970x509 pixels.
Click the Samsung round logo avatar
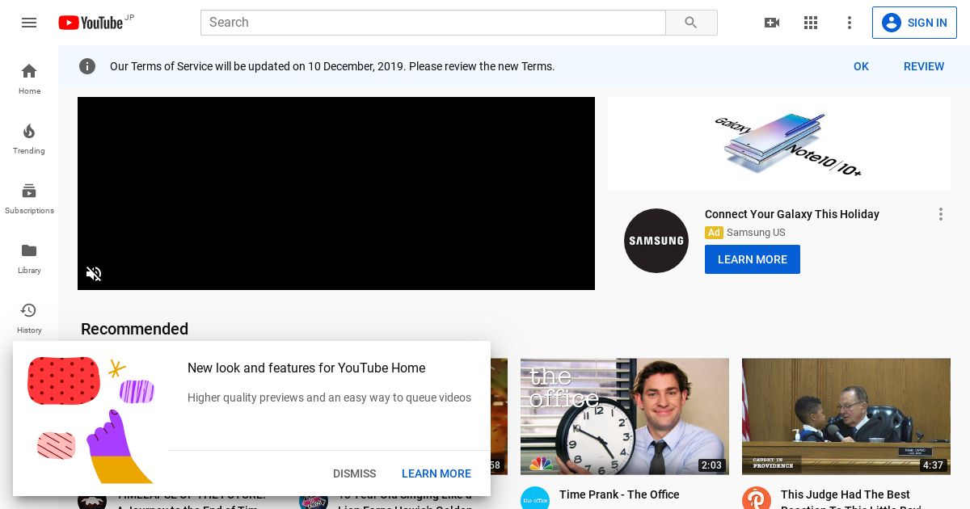coord(656,241)
